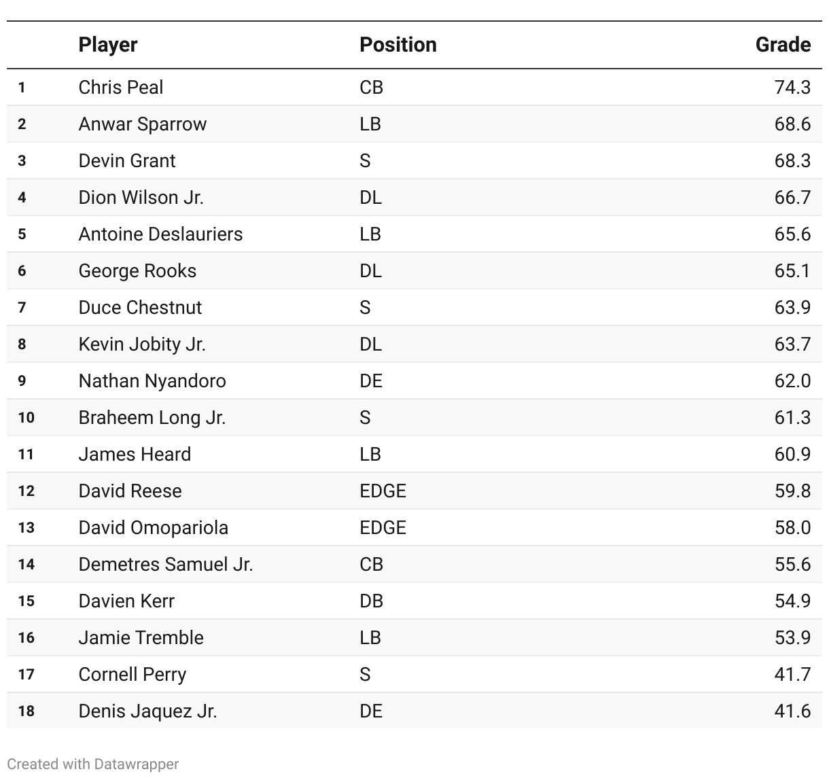This screenshot has height=780, width=829.
Task: Click rank number 10 cell
Action: (x=26, y=418)
